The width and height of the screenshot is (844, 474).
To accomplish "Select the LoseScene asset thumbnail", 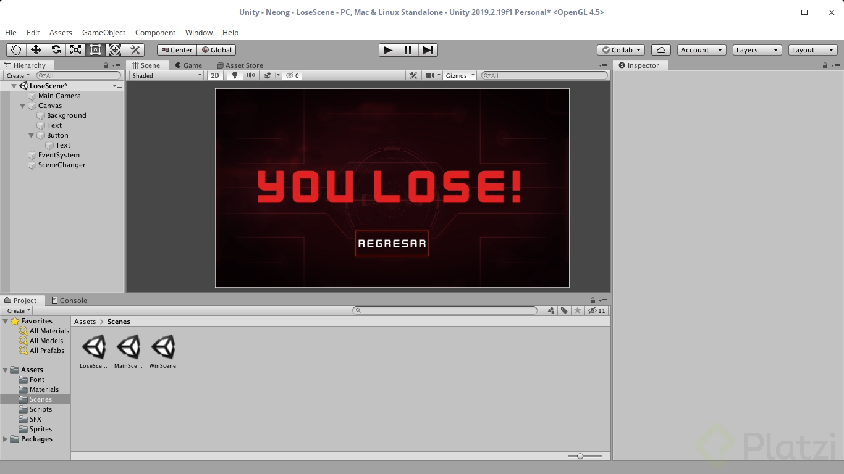I will (x=94, y=347).
